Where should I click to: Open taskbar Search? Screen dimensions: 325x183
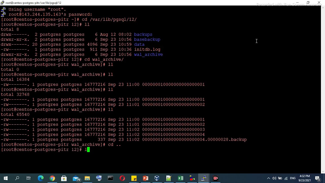point(17,178)
